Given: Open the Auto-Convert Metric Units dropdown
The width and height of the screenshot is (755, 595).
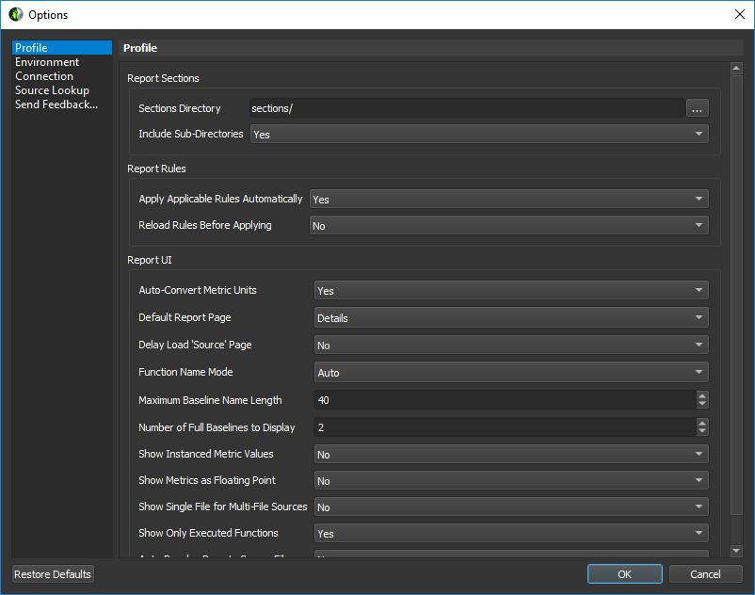Looking at the screenshot, I should (x=510, y=291).
